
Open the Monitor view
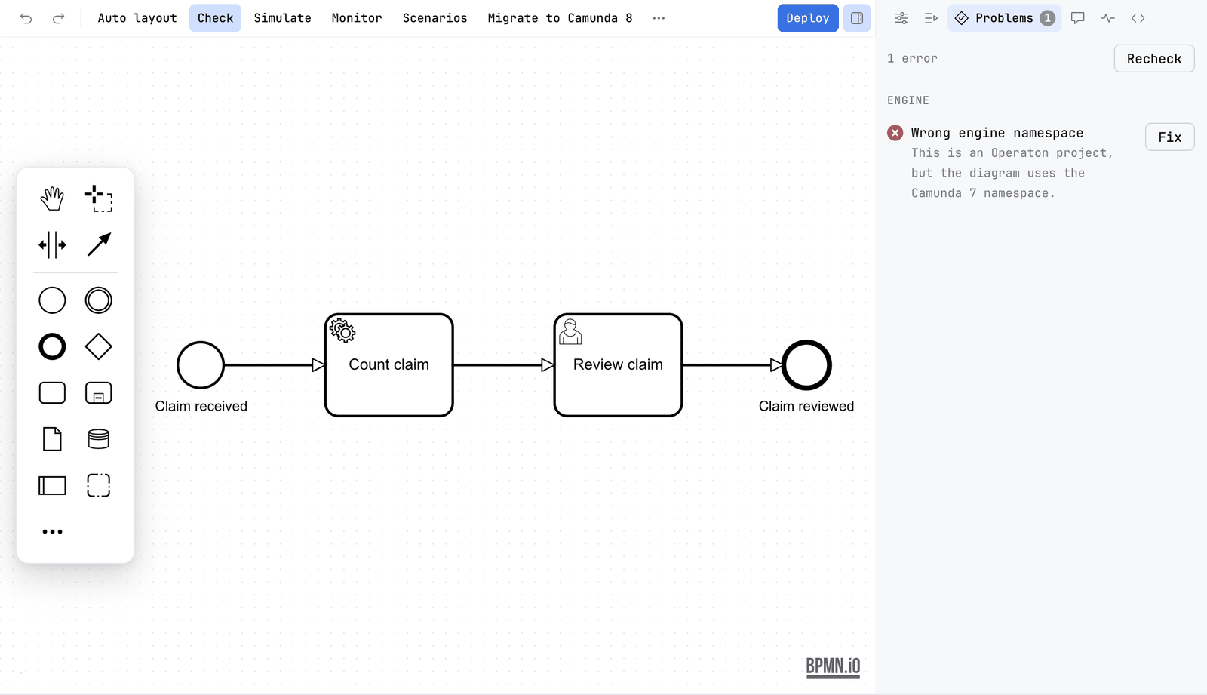[357, 18]
